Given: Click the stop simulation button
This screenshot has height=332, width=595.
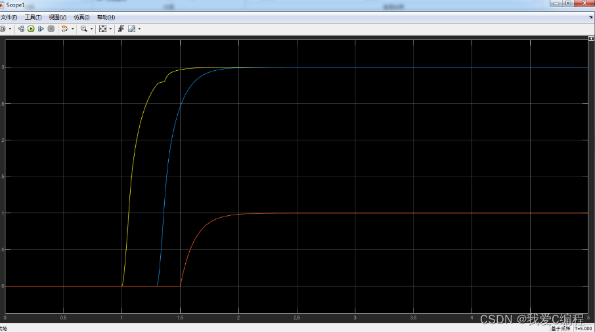Looking at the screenshot, I should click(51, 29).
